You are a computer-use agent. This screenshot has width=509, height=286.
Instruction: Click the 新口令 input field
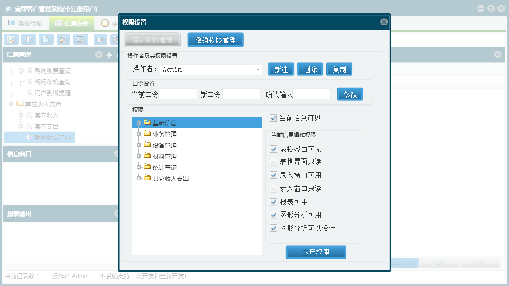[x=241, y=94]
